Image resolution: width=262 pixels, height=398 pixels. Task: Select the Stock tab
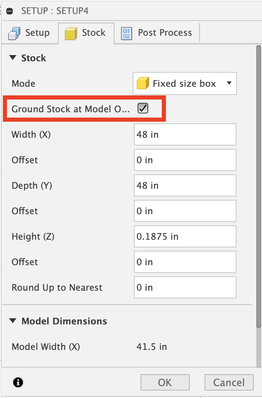point(86,33)
